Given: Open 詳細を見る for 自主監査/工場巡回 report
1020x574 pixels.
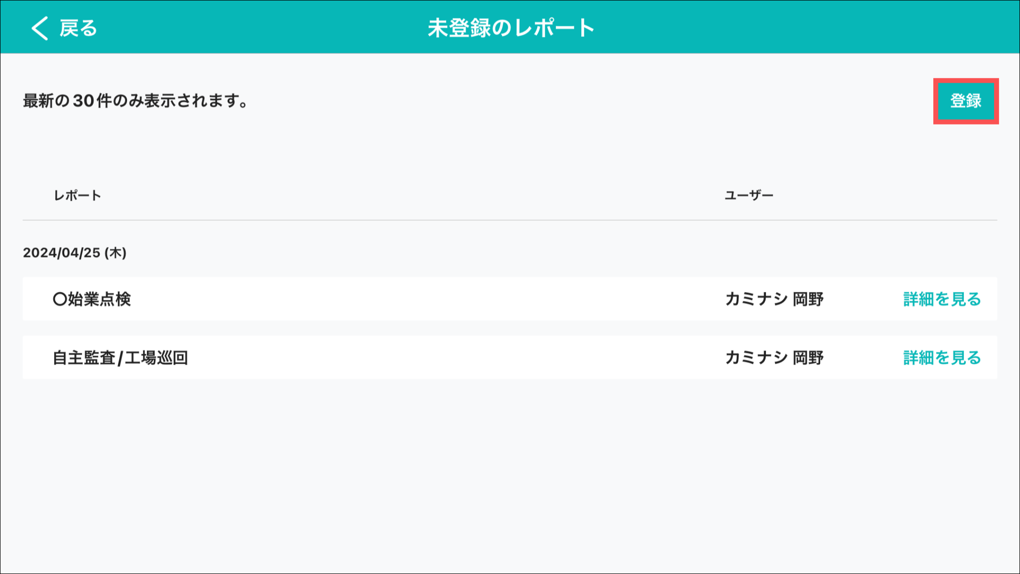Looking at the screenshot, I should click(942, 358).
